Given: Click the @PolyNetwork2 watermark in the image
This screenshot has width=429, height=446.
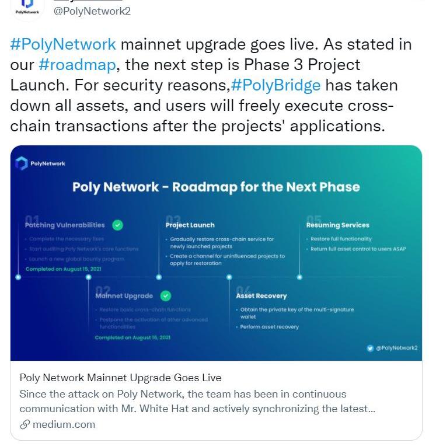Looking at the screenshot, I should [396, 348].
